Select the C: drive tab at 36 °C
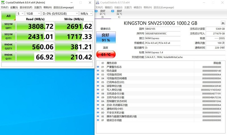The width and height of the screenshot is (227, 135). tap(119, 14)
